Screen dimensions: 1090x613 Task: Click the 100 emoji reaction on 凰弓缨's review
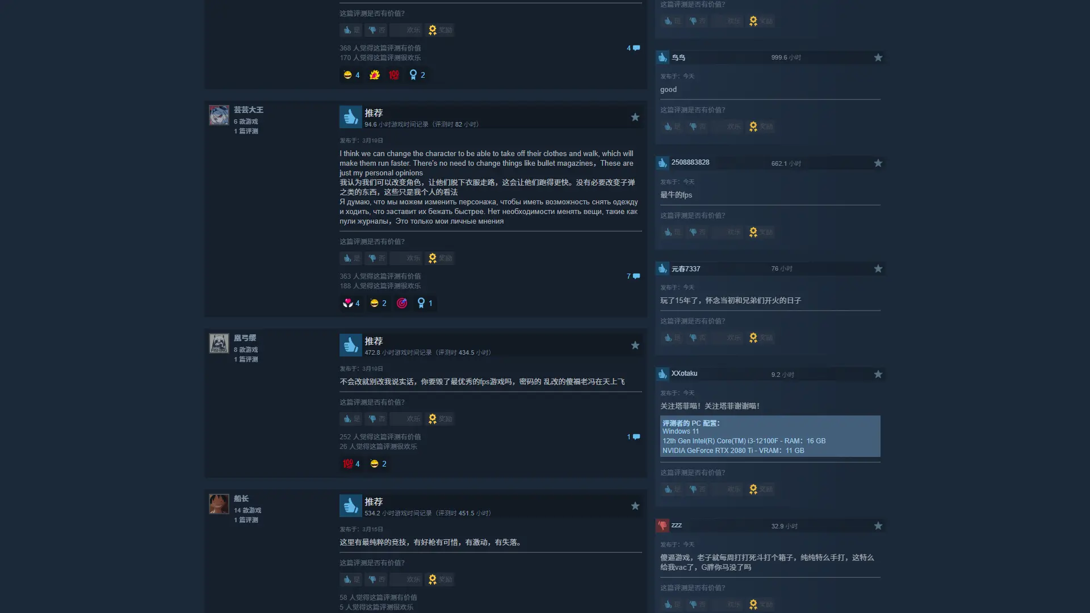pos(348,464)
